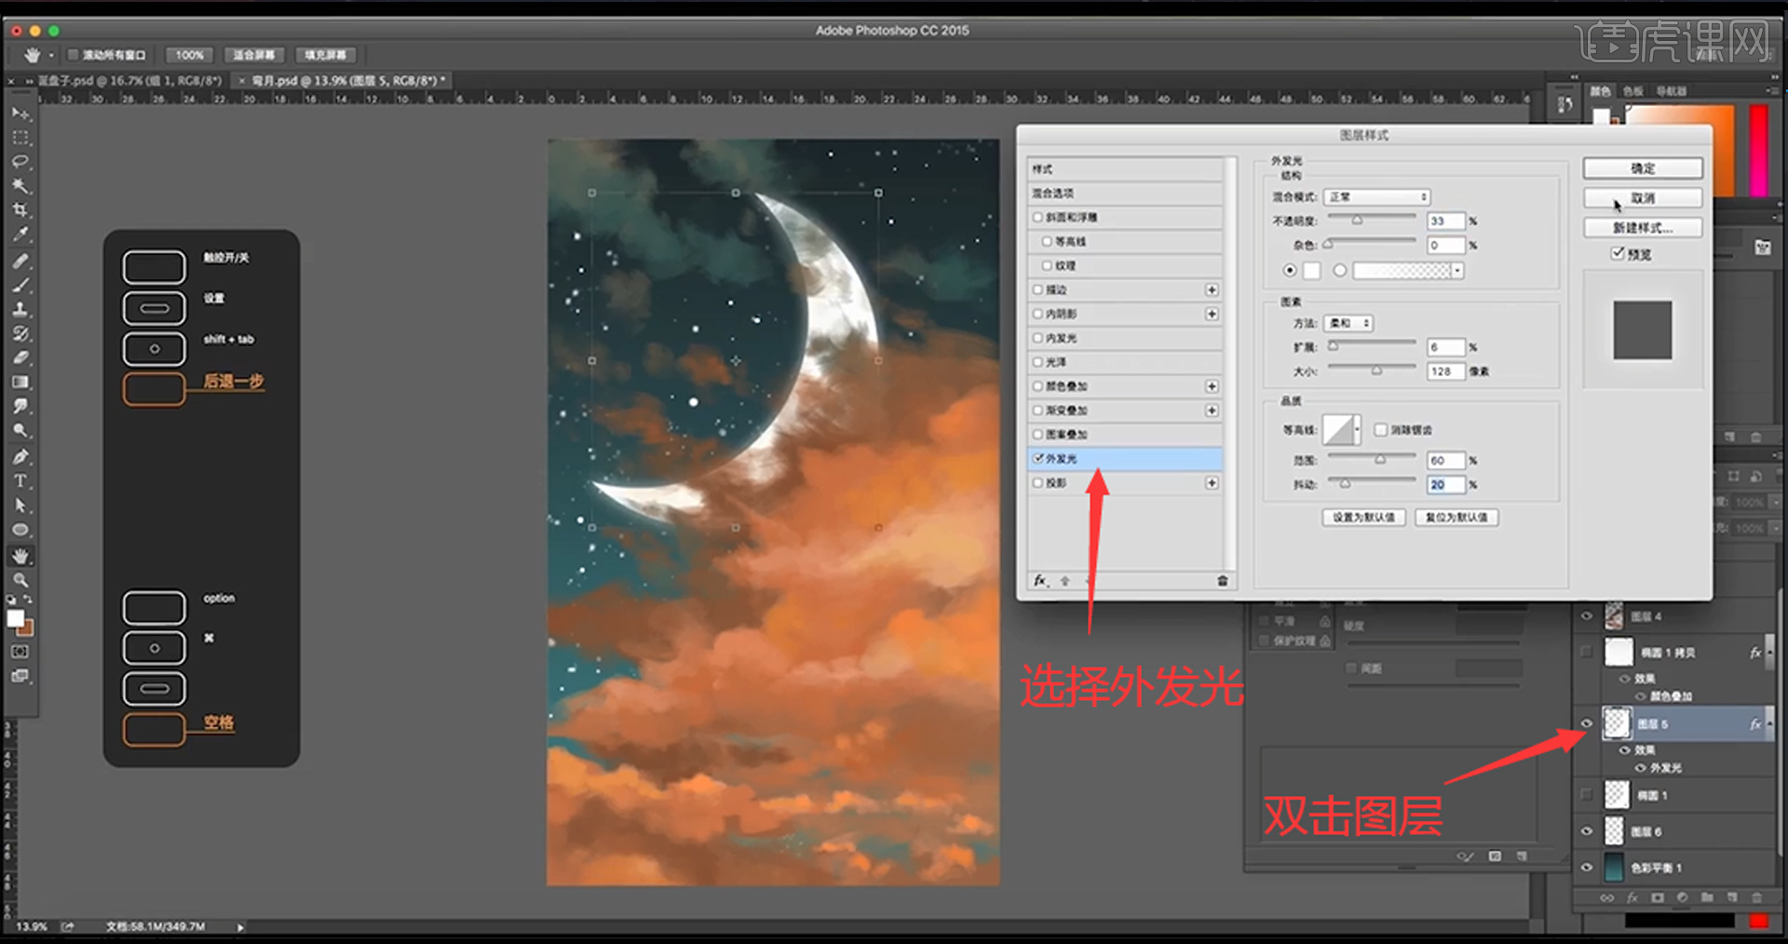Click the 新建样式 new style button

point(1643,227)
